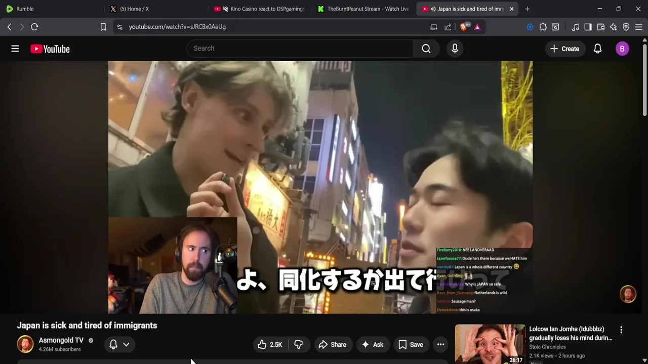Open the Lolcow Ian Jomha video title
The image size is (648, 364).
pyautogui.click(x=571, y=334)
